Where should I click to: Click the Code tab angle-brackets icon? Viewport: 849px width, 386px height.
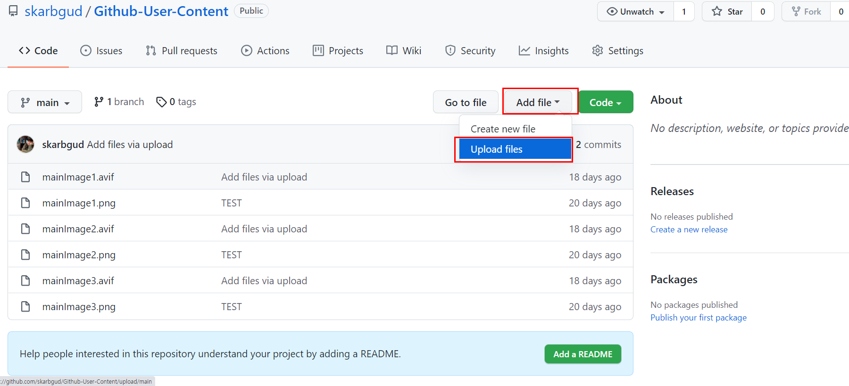[25, 50]
